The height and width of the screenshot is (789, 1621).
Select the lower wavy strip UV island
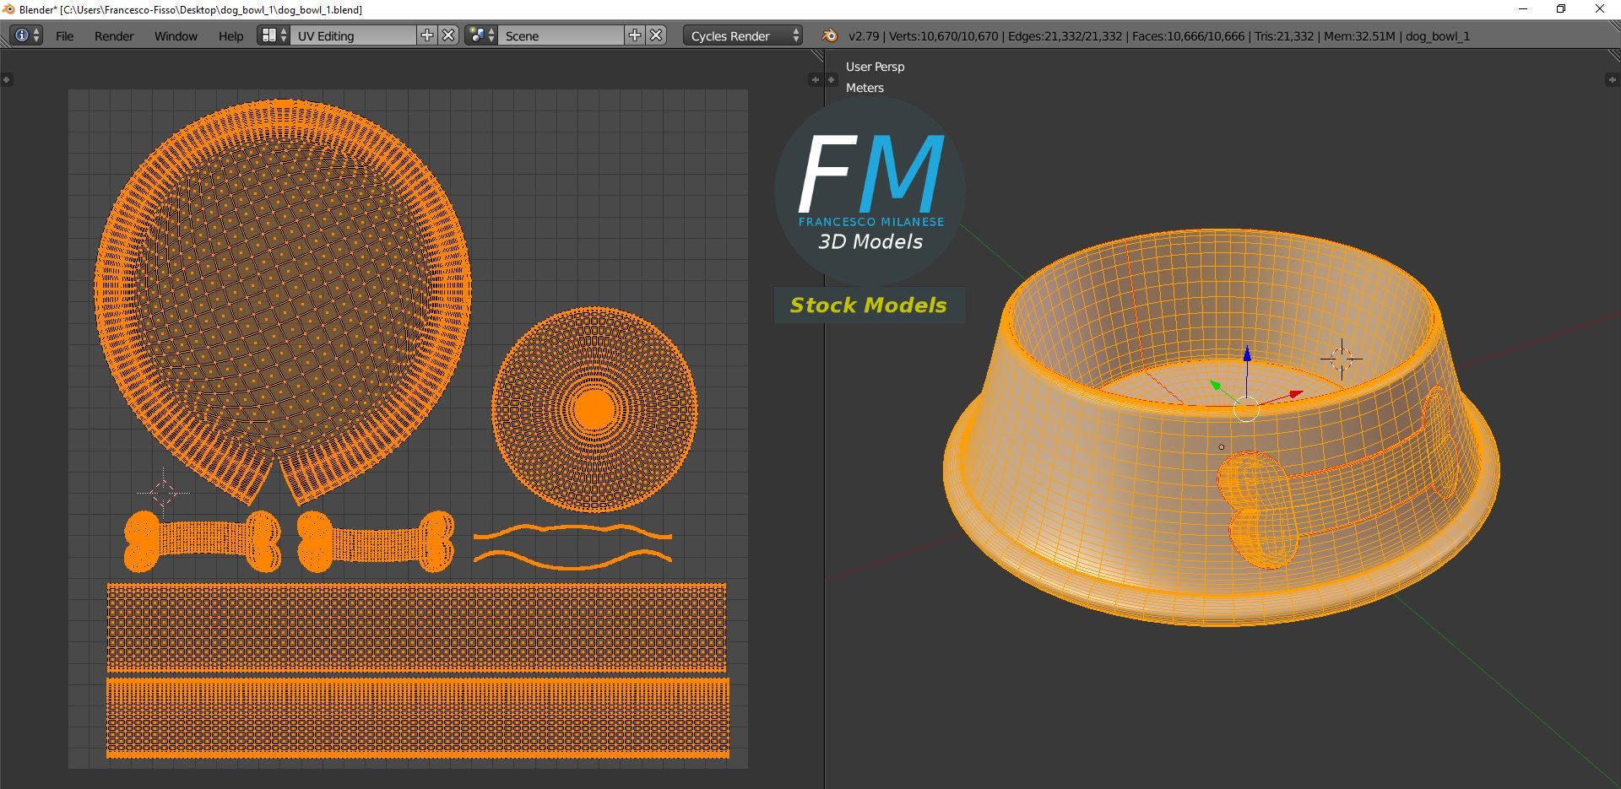(572, 559)
